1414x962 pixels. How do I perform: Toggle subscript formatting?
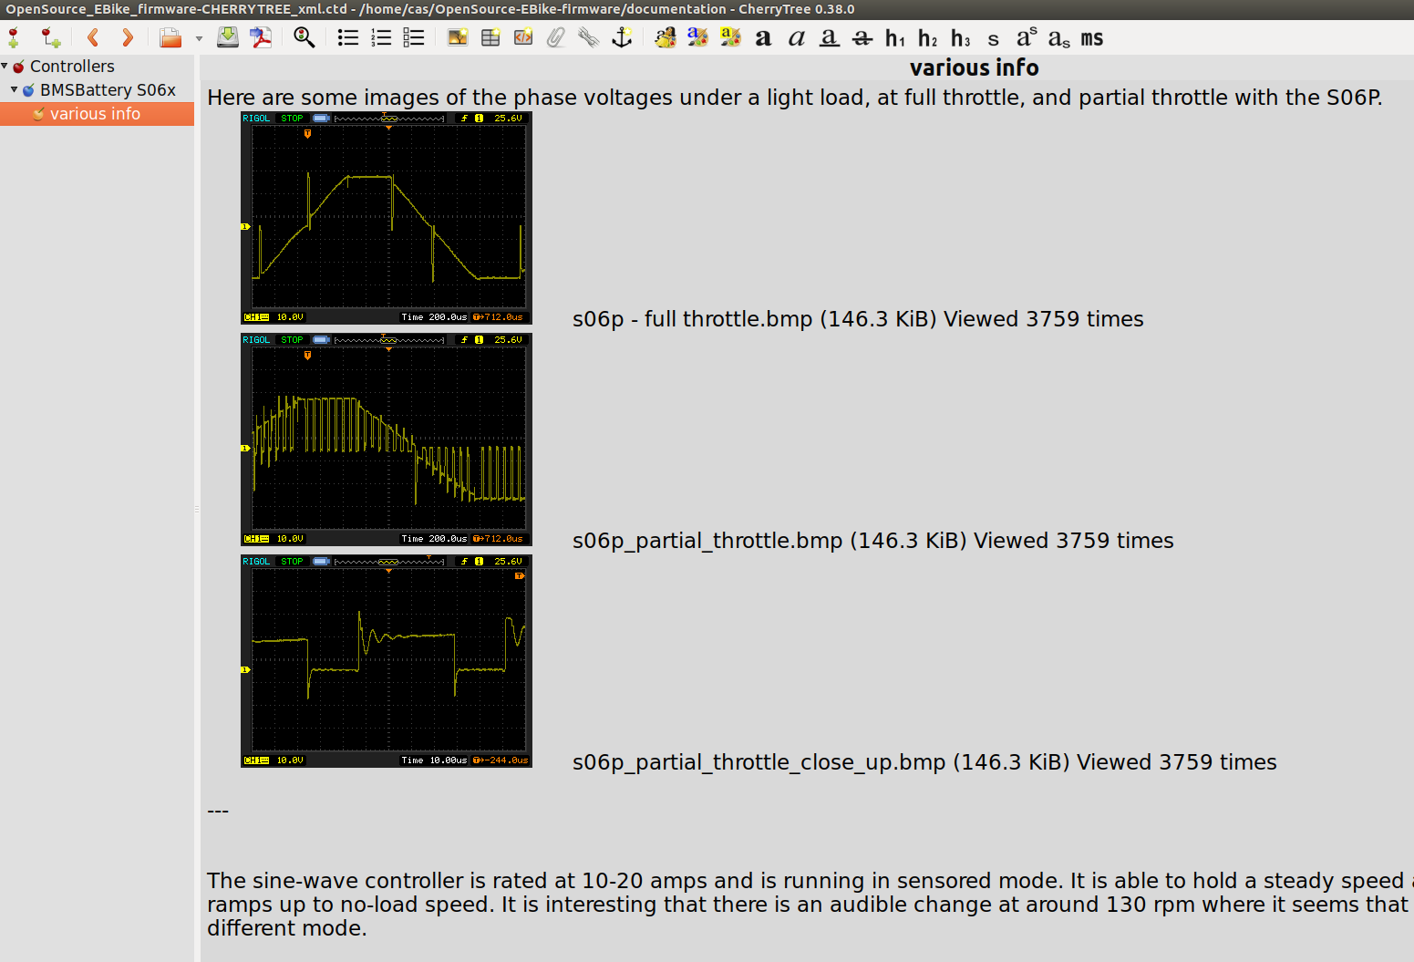coord(1059,39)
